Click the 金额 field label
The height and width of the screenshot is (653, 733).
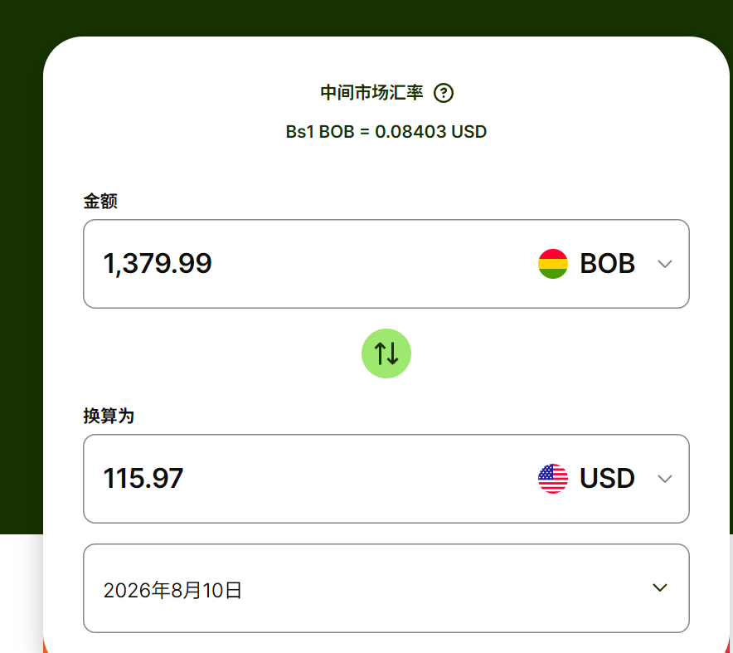[x=100, y=201]
